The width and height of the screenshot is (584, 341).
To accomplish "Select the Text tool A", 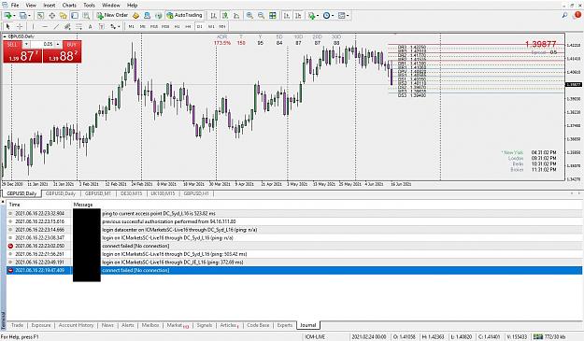I will [x=90, y=26].
